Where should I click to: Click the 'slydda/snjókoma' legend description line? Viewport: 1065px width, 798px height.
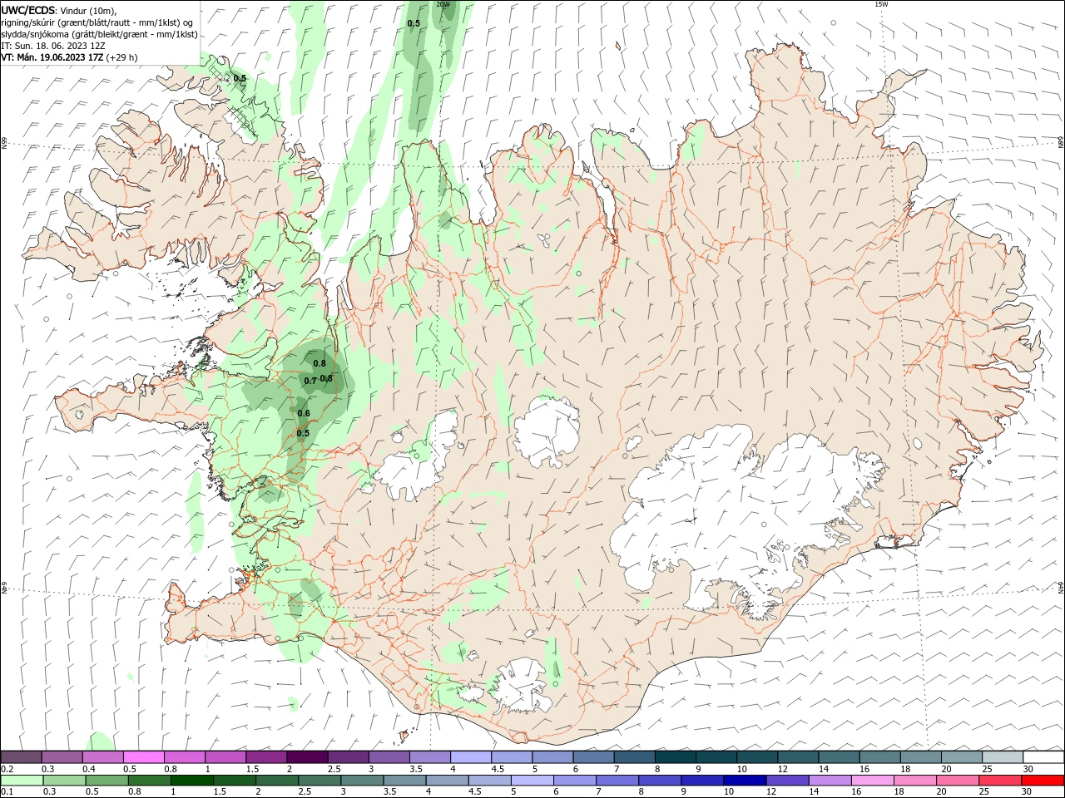click(x=99, y=34)
